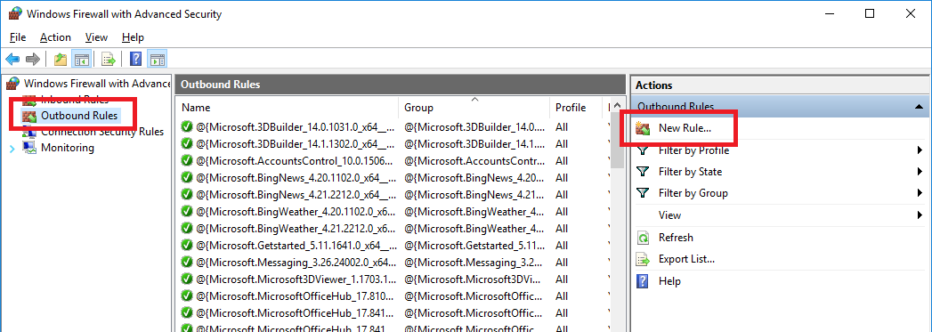This screenshot has height=332, width=932.
Task: Click Group cell of Microsoft.Getstarted_5.11 row
Action: 474,245
